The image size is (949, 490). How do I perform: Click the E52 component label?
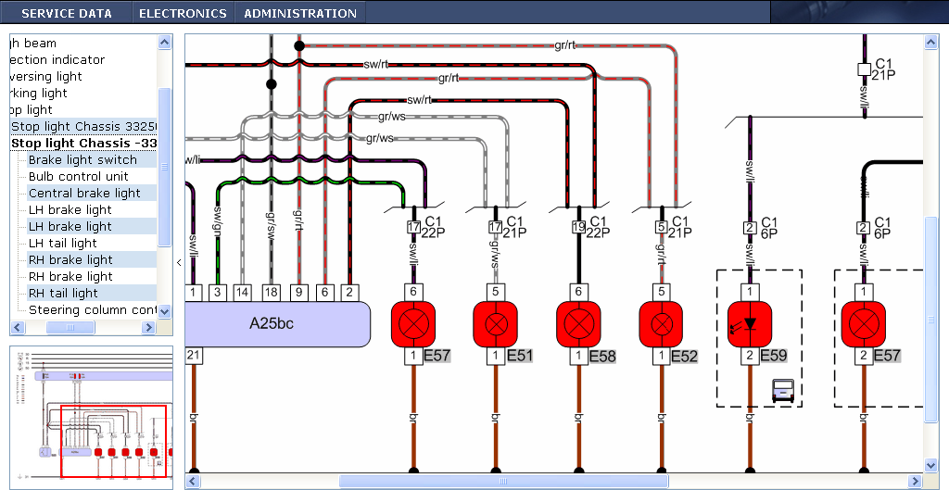(685, 356)
